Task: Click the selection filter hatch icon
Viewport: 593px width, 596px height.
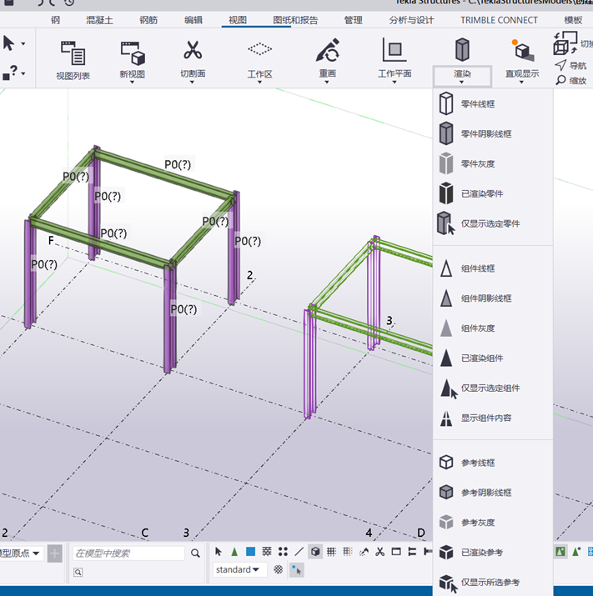Action: coord(279,569)
